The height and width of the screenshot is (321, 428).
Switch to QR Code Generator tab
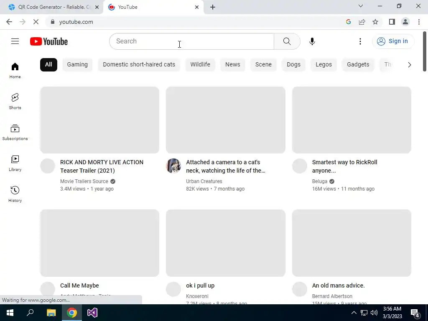click(x=51, y=7)
